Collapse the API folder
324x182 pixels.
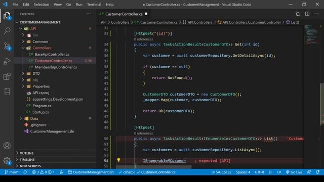point(21,28)
